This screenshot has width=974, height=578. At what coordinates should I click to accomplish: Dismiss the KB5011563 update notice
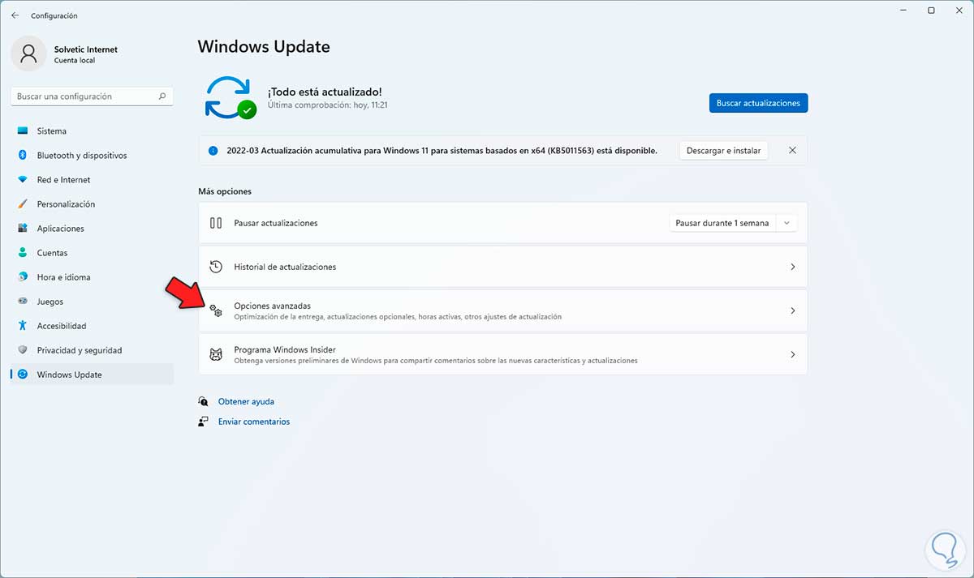(792, 151)
